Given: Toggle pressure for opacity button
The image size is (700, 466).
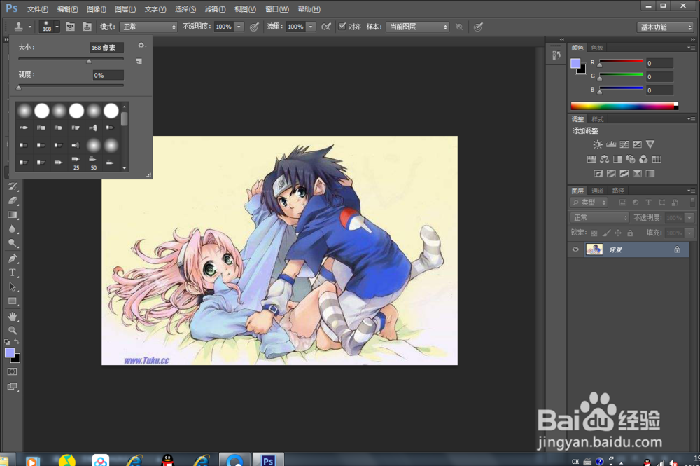Looking at the screenshot, I should (254, 27).
